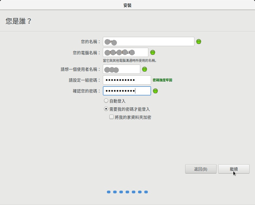
Task: Click green indicator beside the username field
Action: click(145, 69)
